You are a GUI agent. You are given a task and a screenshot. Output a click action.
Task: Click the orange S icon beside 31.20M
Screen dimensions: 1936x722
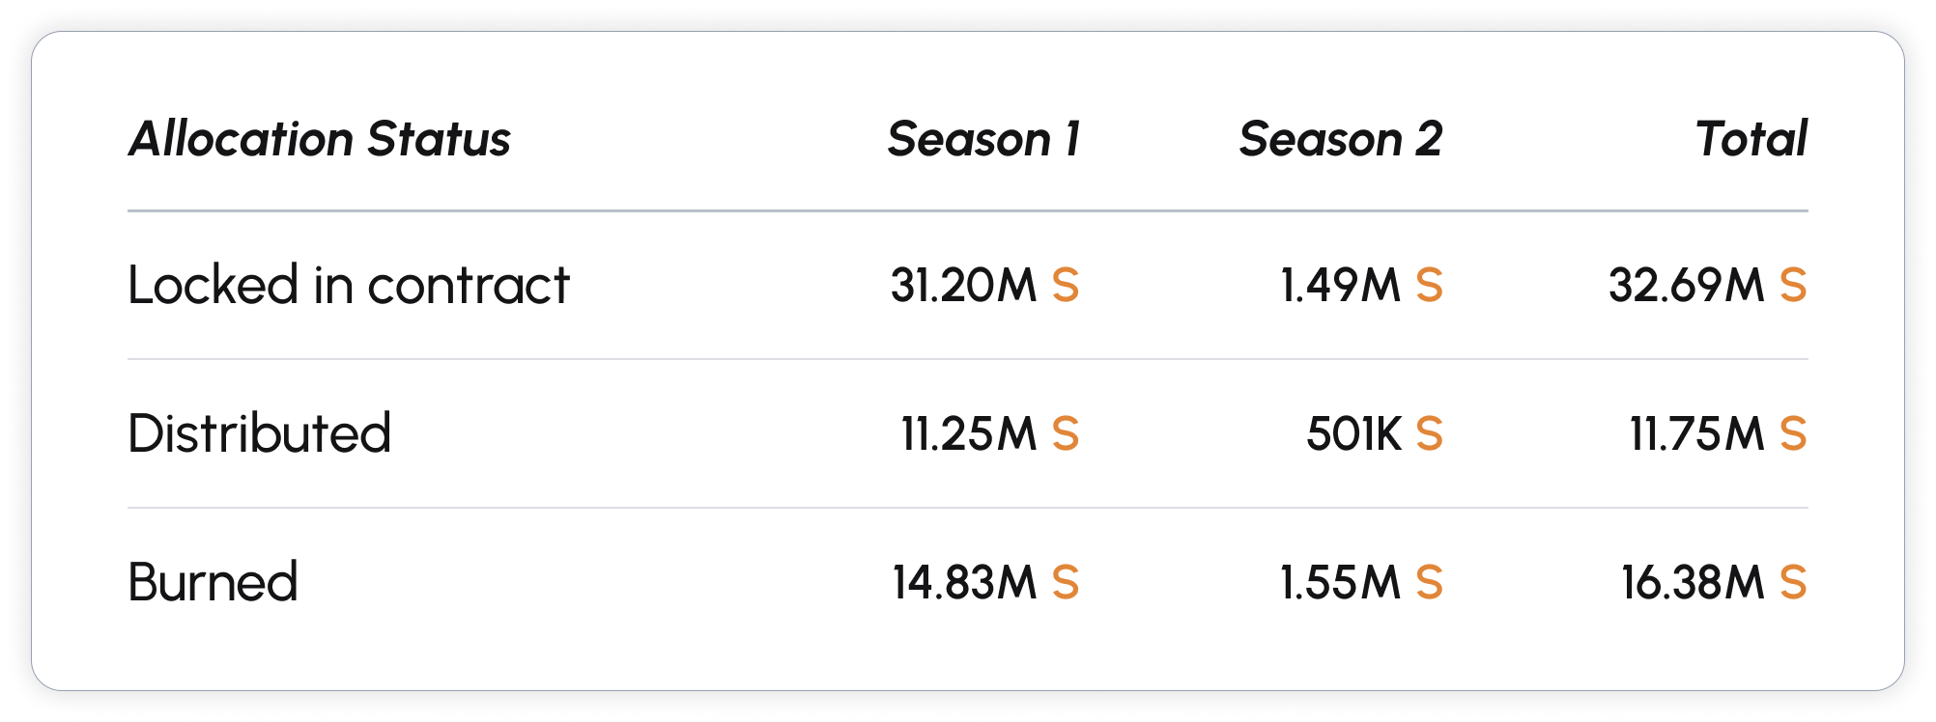[1066, 286]
